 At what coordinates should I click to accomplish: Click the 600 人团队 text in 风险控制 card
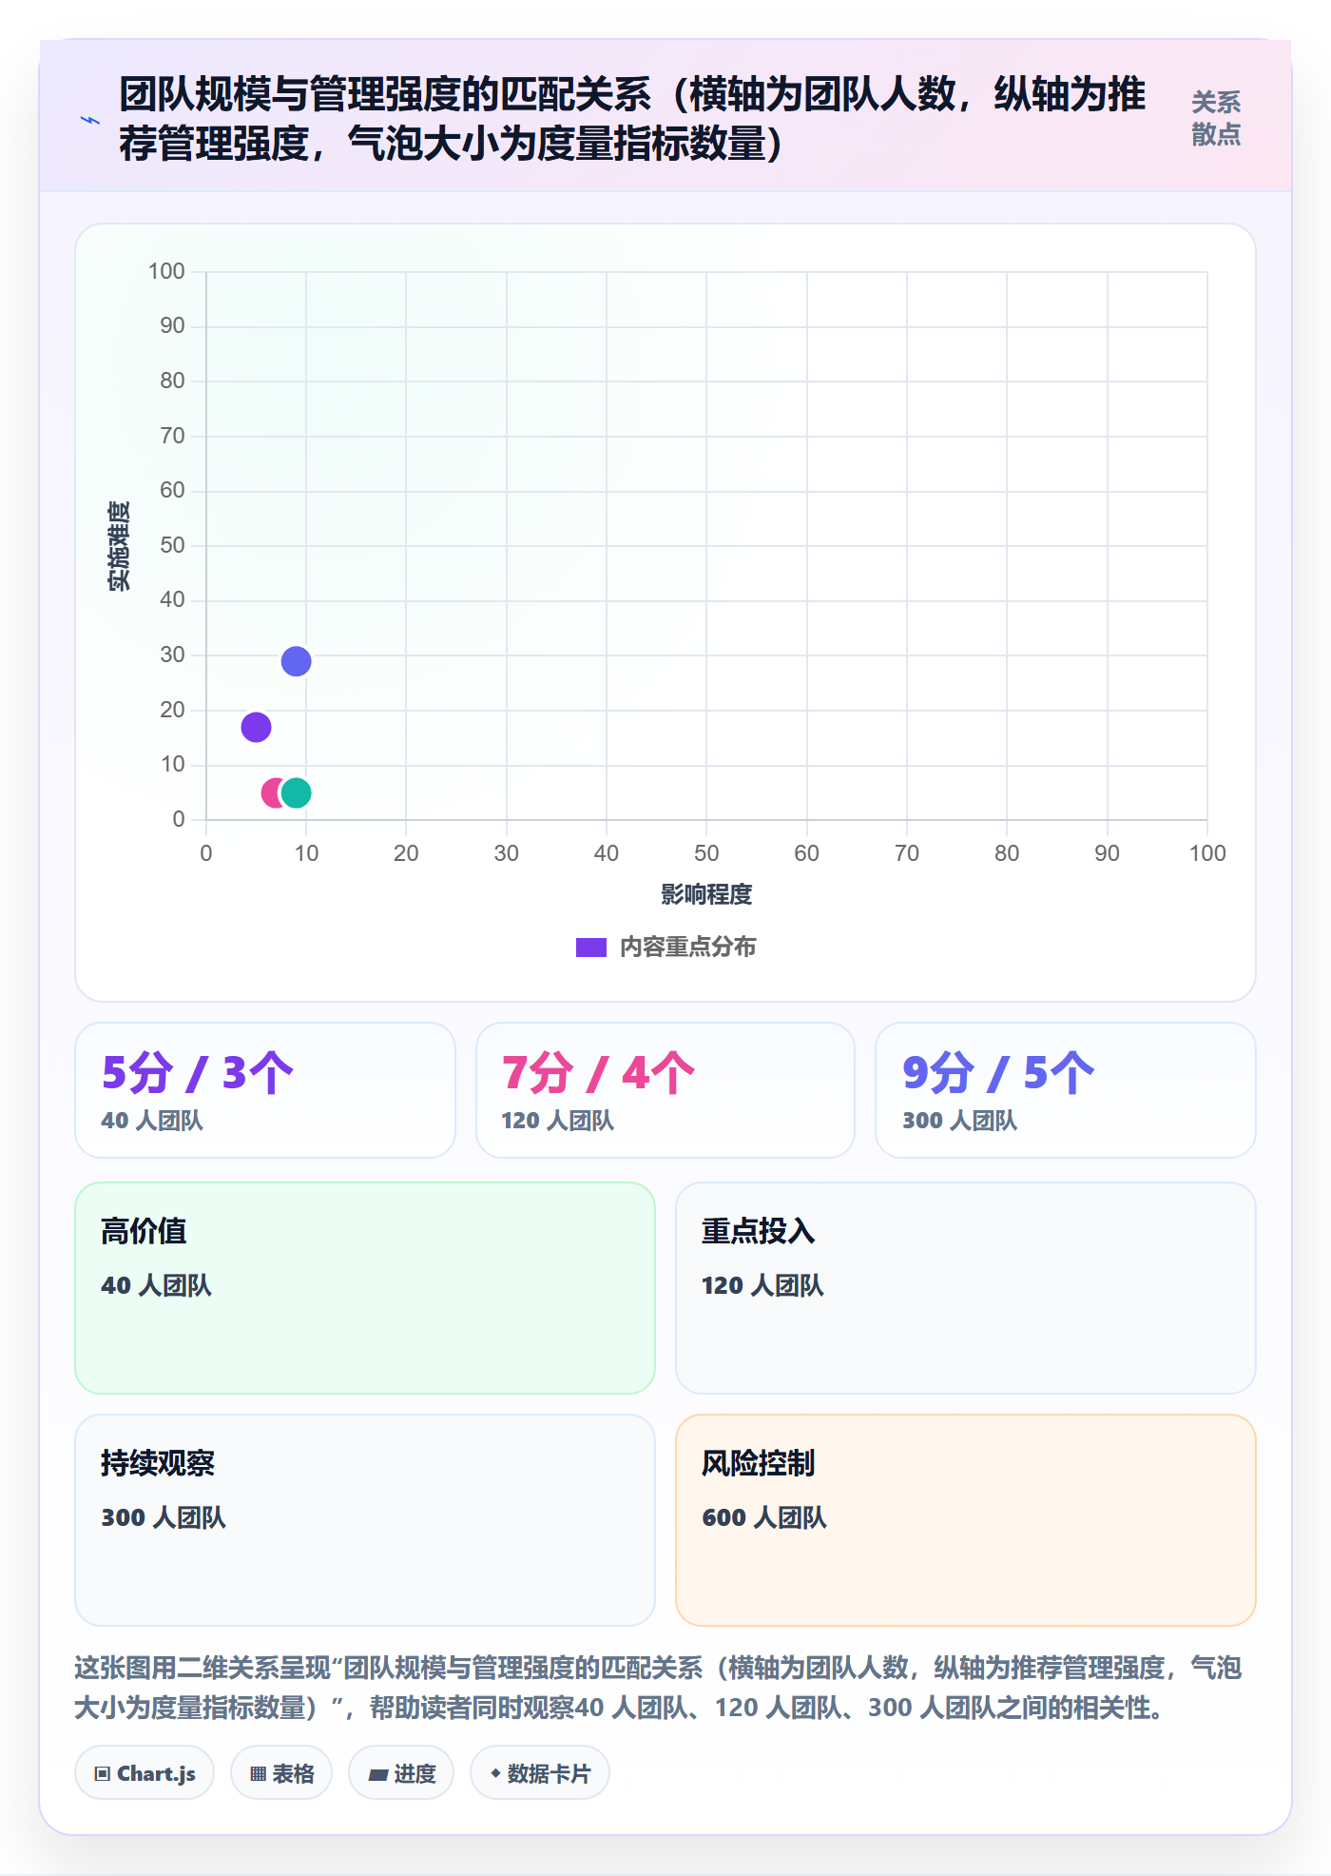coord(764,1517)
